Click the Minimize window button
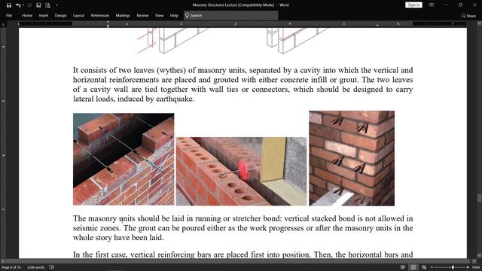This screenshot has width=482, height=271. [446, 5]
